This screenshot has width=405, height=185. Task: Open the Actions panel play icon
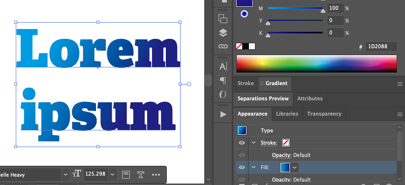[223, 115]
